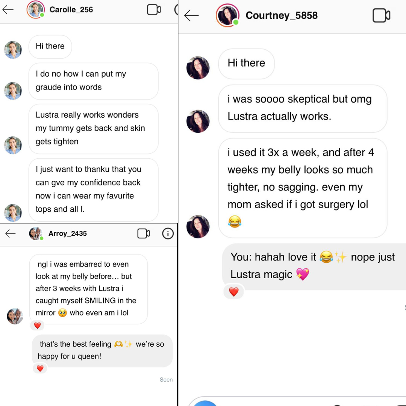Tap the Seen status label
Viewport: 406px width, 406px height.
(x=166, y=380)
